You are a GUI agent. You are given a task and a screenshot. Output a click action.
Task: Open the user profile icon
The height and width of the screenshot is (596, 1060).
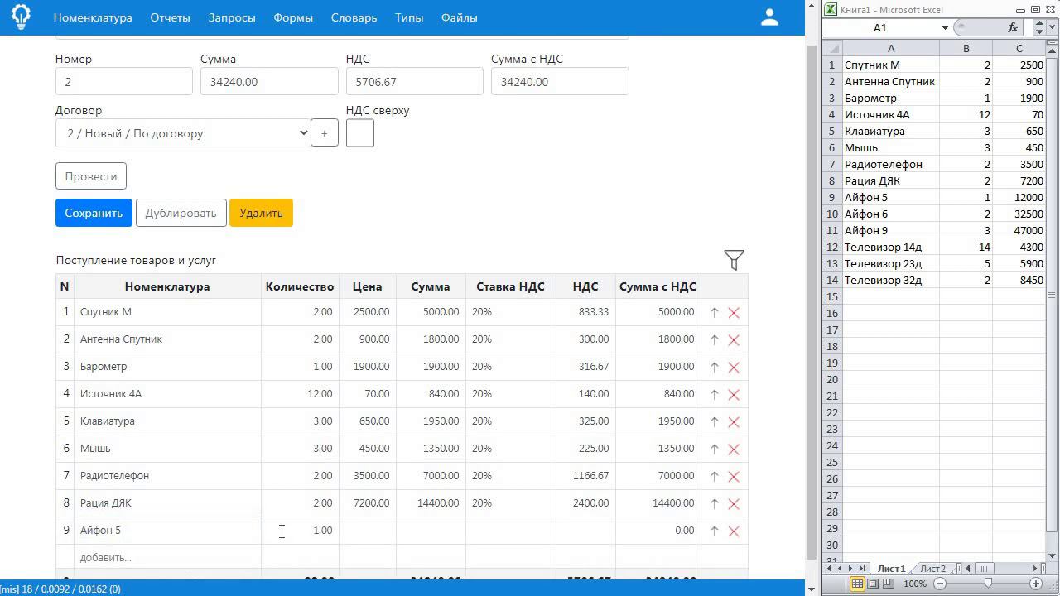[769, 17]
